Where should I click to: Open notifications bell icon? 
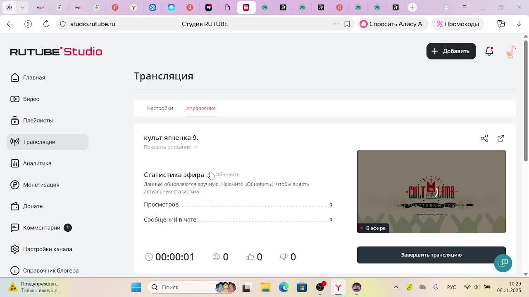point(489,51)
